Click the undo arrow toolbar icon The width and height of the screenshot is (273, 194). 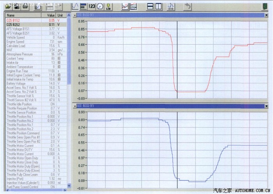(188, 7)
